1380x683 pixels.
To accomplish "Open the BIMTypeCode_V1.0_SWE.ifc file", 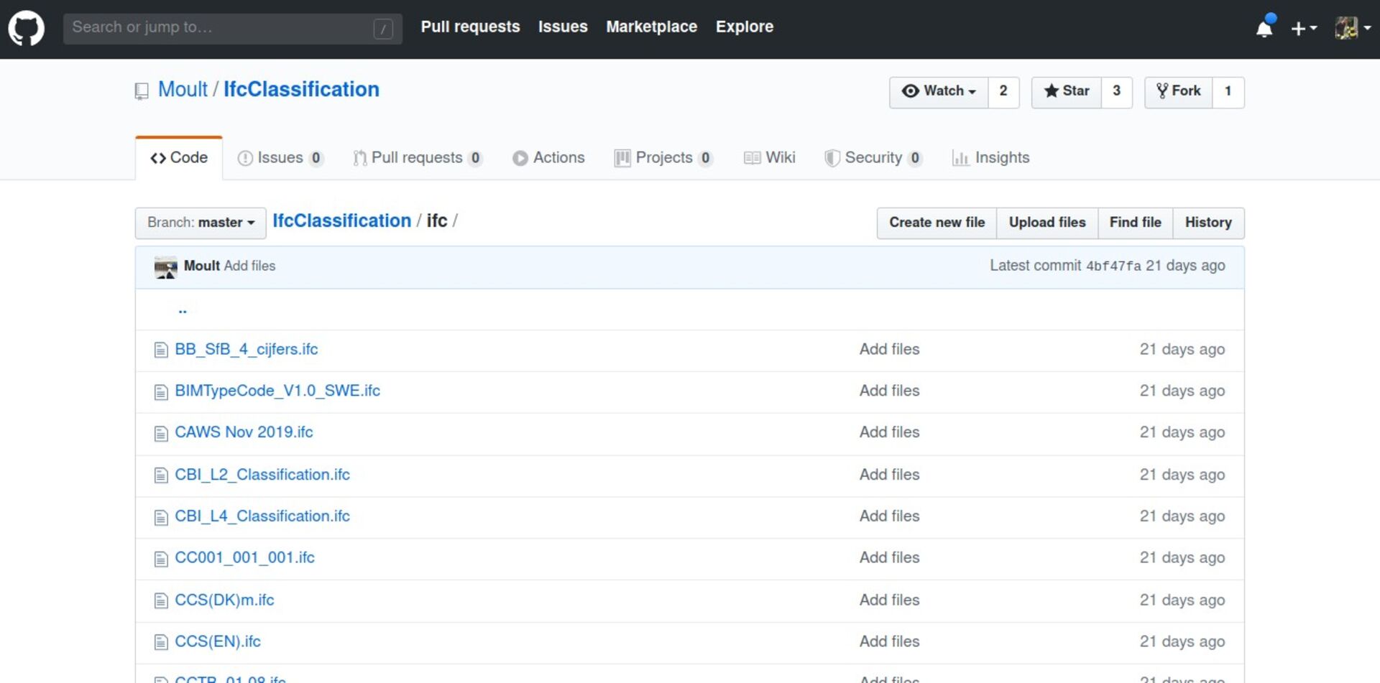I will (277, 391).
